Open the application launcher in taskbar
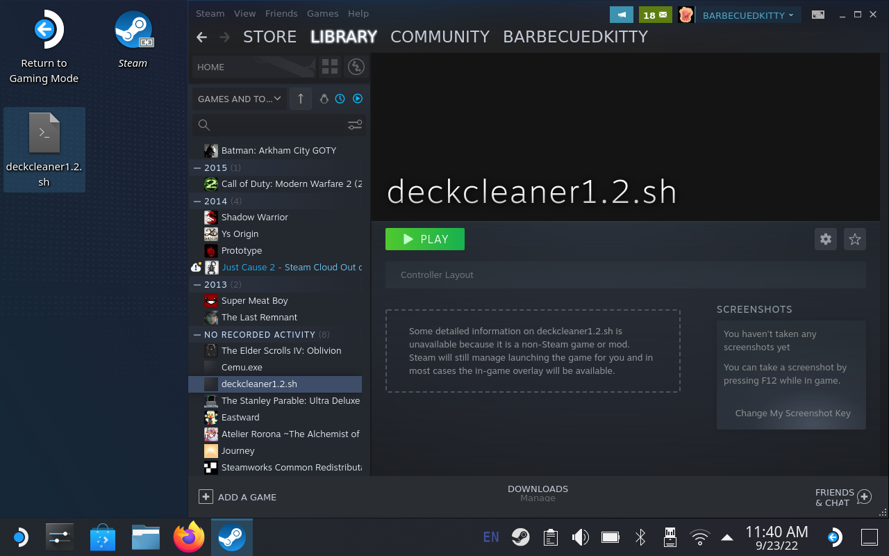This screenshot has width=889, height=556. 19,537
